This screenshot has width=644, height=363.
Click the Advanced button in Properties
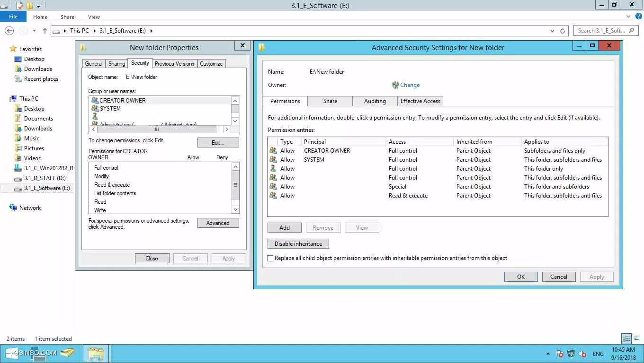pyautogui.click(x=218, y=223)
